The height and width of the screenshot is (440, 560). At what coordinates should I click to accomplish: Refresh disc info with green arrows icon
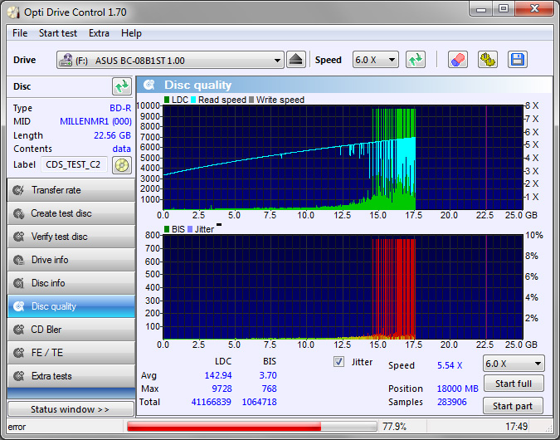(122, 86)
